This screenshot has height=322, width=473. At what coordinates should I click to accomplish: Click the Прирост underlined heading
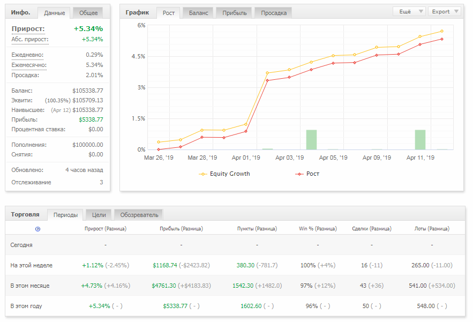tap(28, 29)
